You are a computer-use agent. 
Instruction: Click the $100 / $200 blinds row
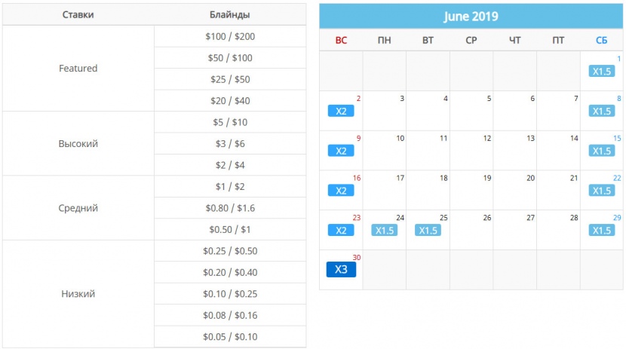click(230, 36)
